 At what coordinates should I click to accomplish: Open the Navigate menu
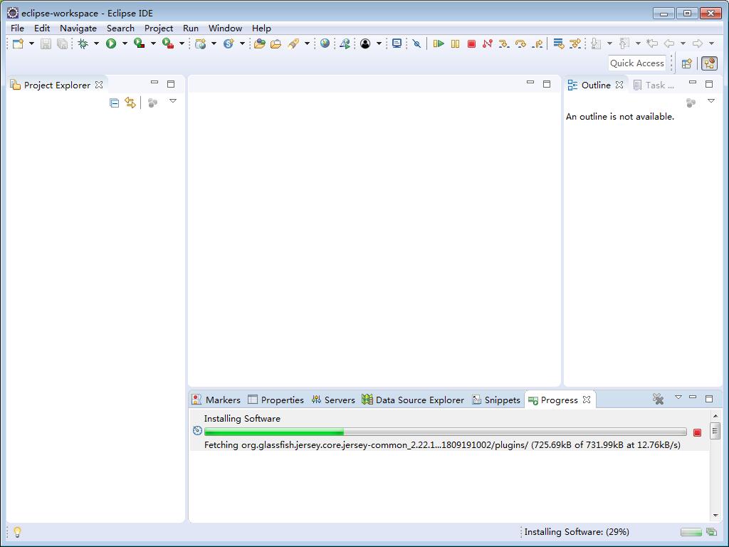78,28
